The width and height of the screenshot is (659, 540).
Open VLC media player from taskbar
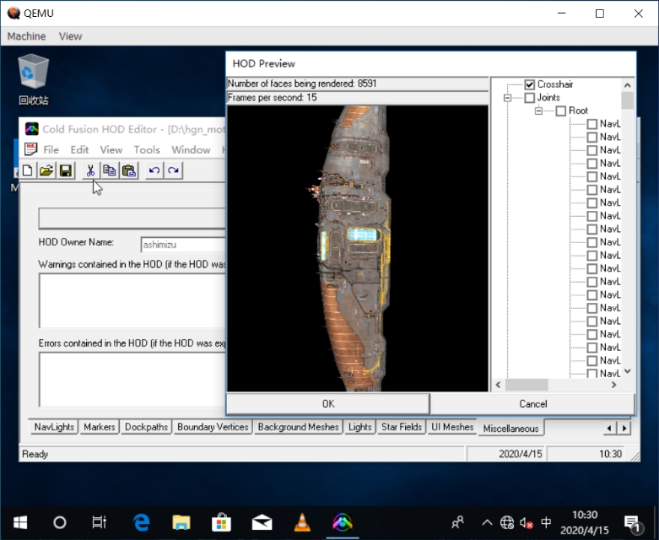(302, 522)
